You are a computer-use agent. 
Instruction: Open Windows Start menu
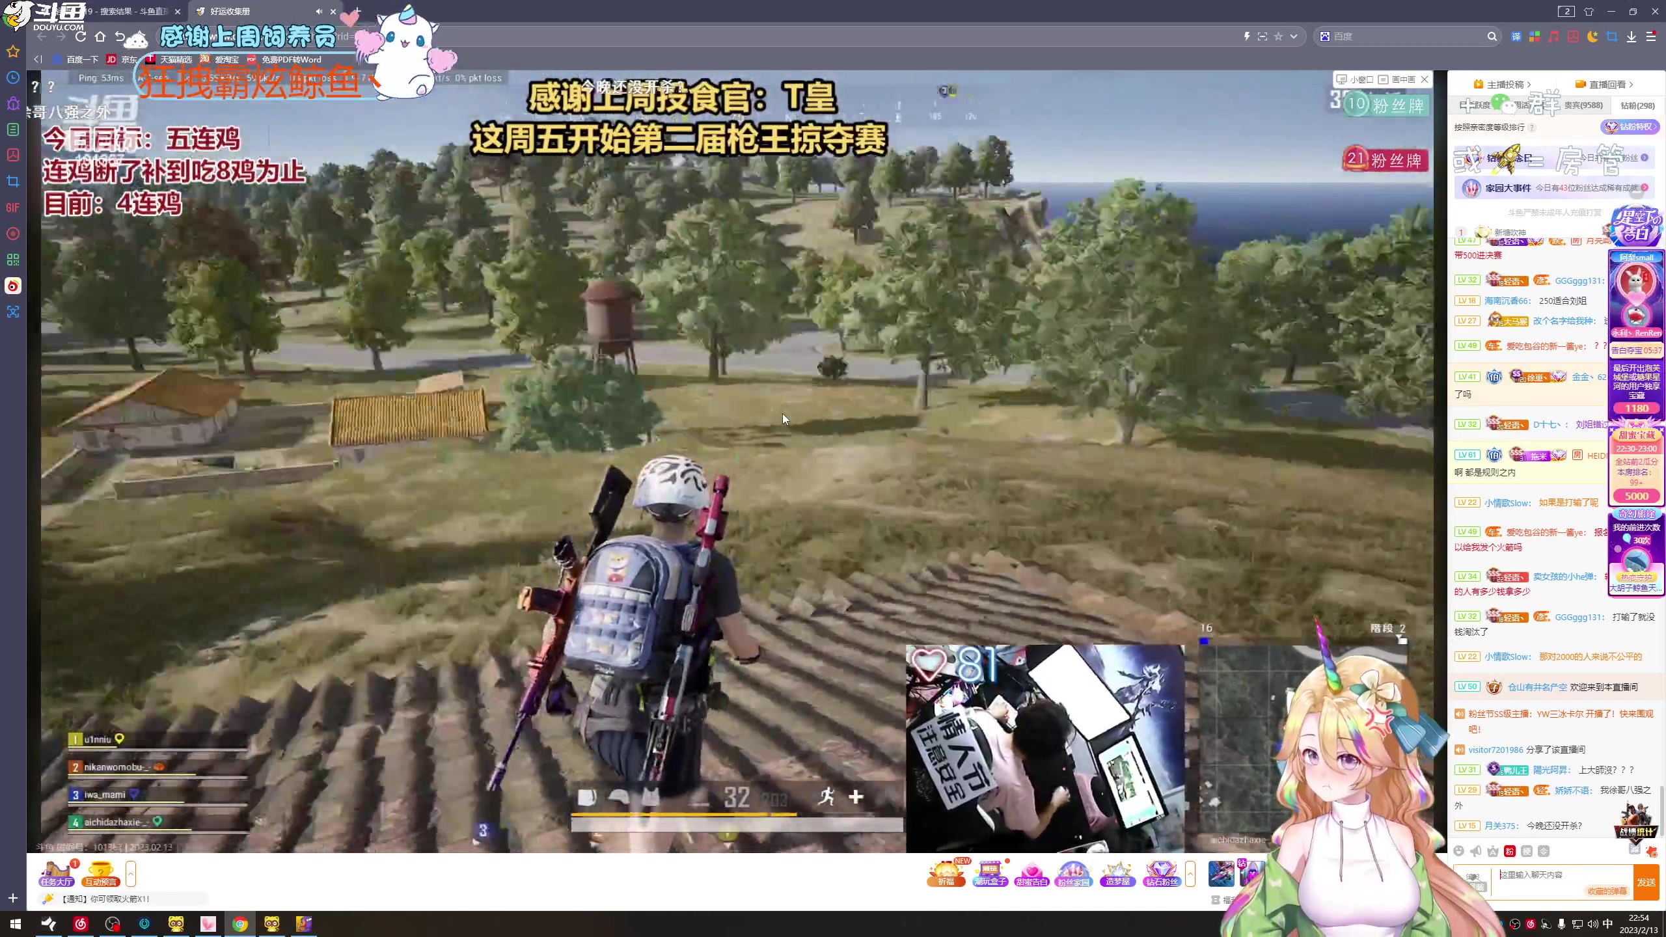click(16, 924)
